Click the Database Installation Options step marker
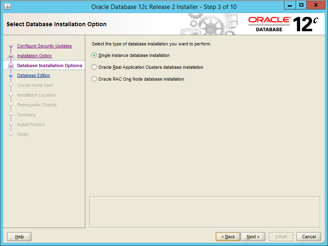 11,65
